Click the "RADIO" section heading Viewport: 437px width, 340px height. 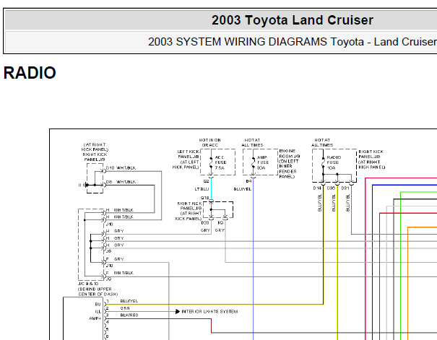30,73
